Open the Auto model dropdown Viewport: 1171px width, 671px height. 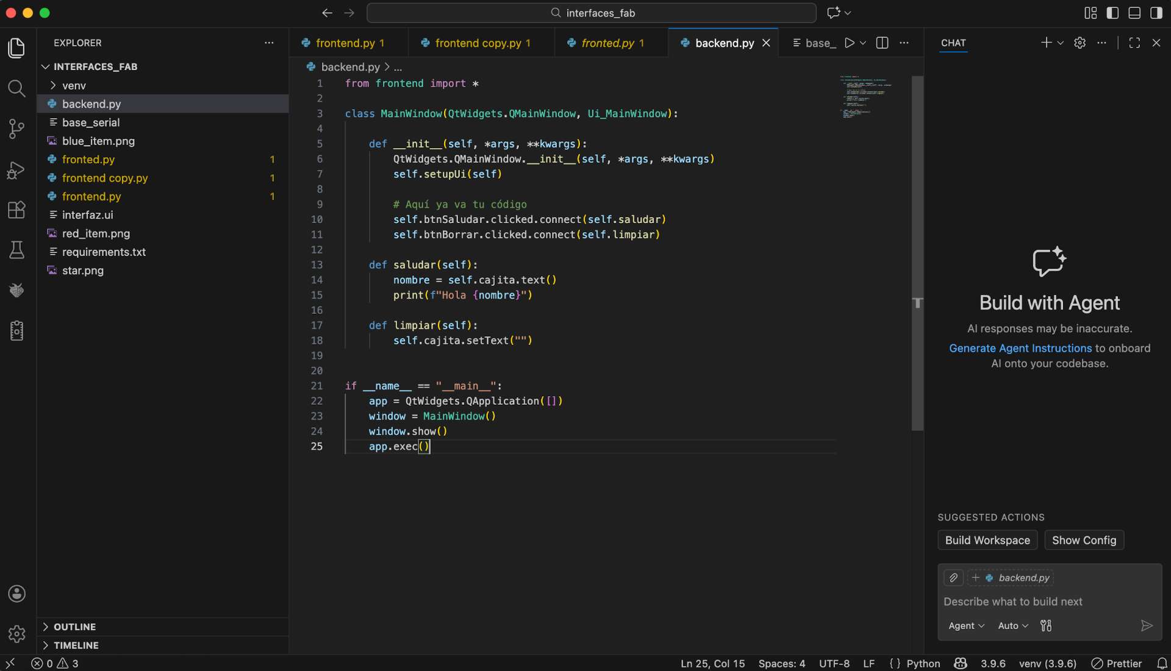pyautogui.click(x=1013, y=626)
